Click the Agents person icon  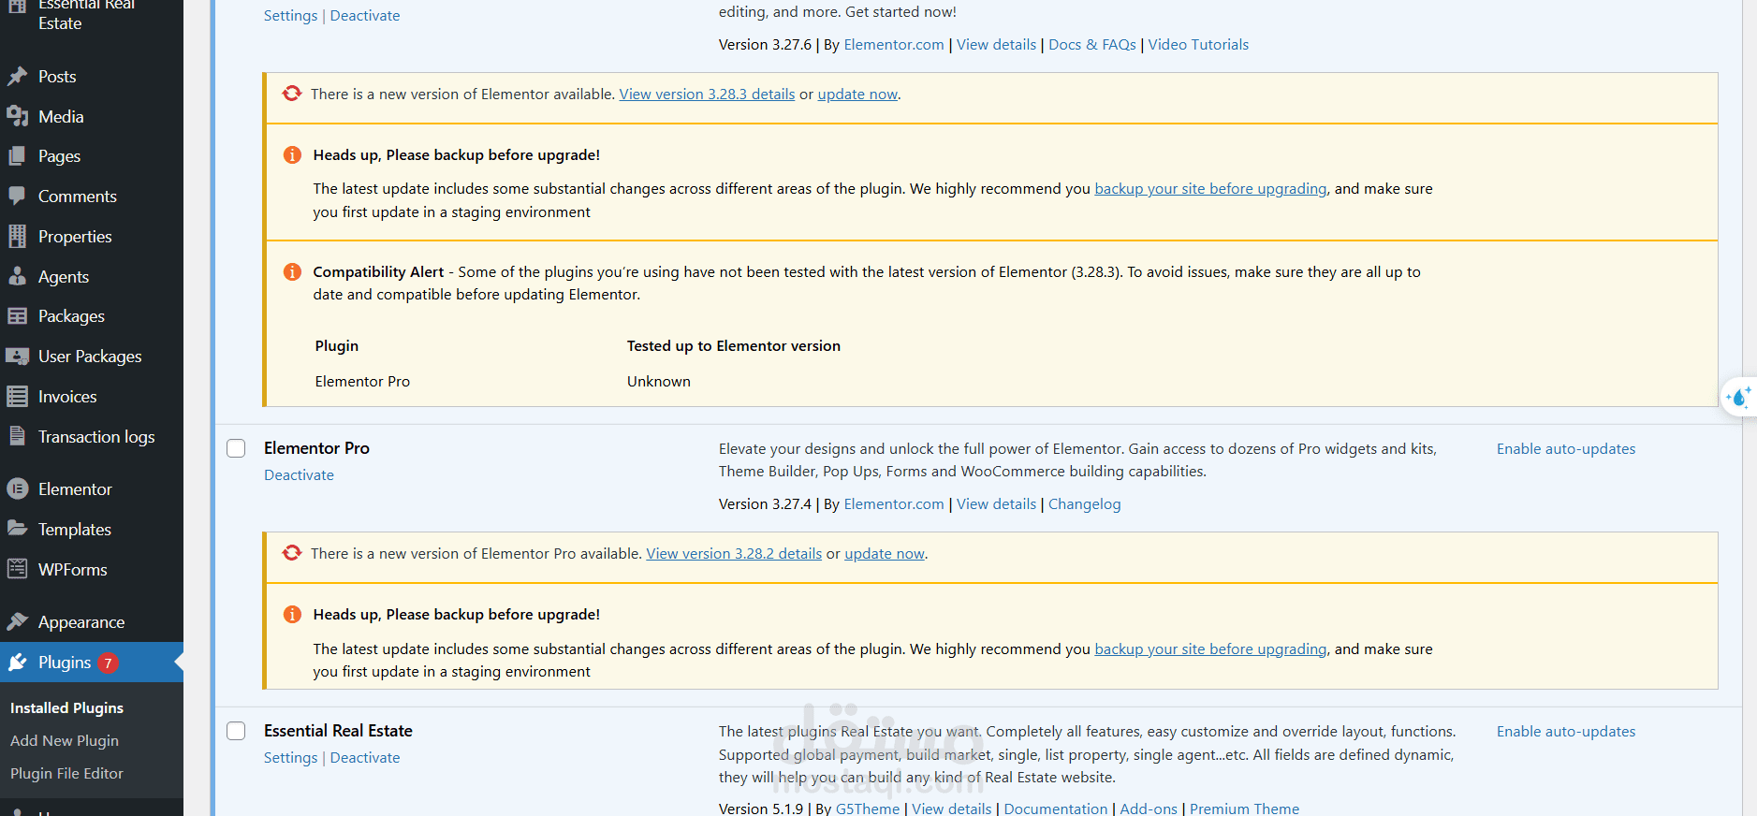pyautogui.click(x=17, y=277)
